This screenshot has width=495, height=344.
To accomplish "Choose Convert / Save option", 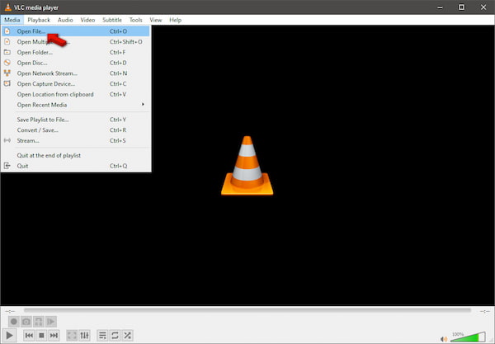I will [x=76, y=130].
